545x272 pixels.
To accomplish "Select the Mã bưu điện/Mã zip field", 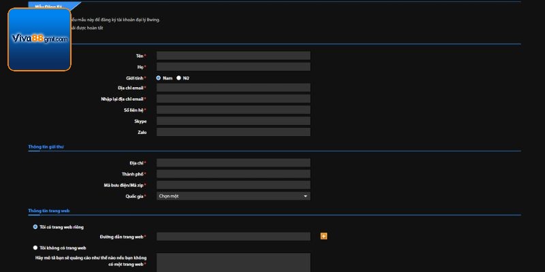I will click(x=233, y=185).
